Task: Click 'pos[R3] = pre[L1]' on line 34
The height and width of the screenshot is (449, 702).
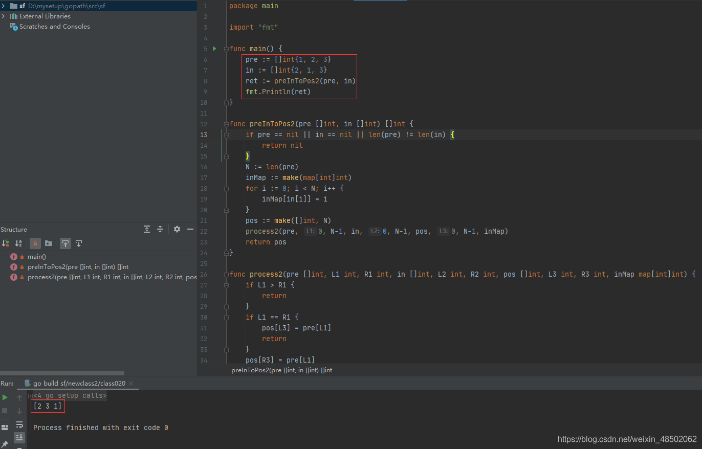Action: click(280, 361)
